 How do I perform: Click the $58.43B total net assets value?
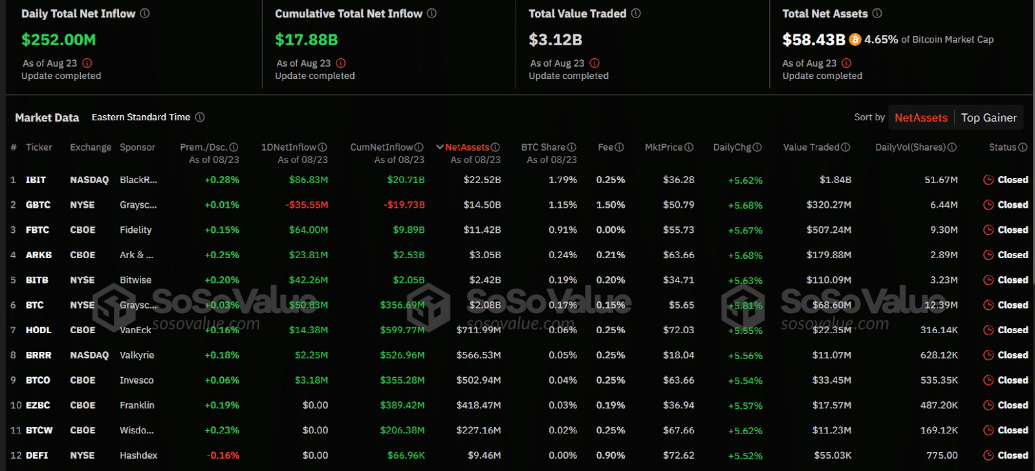point(814,39)
